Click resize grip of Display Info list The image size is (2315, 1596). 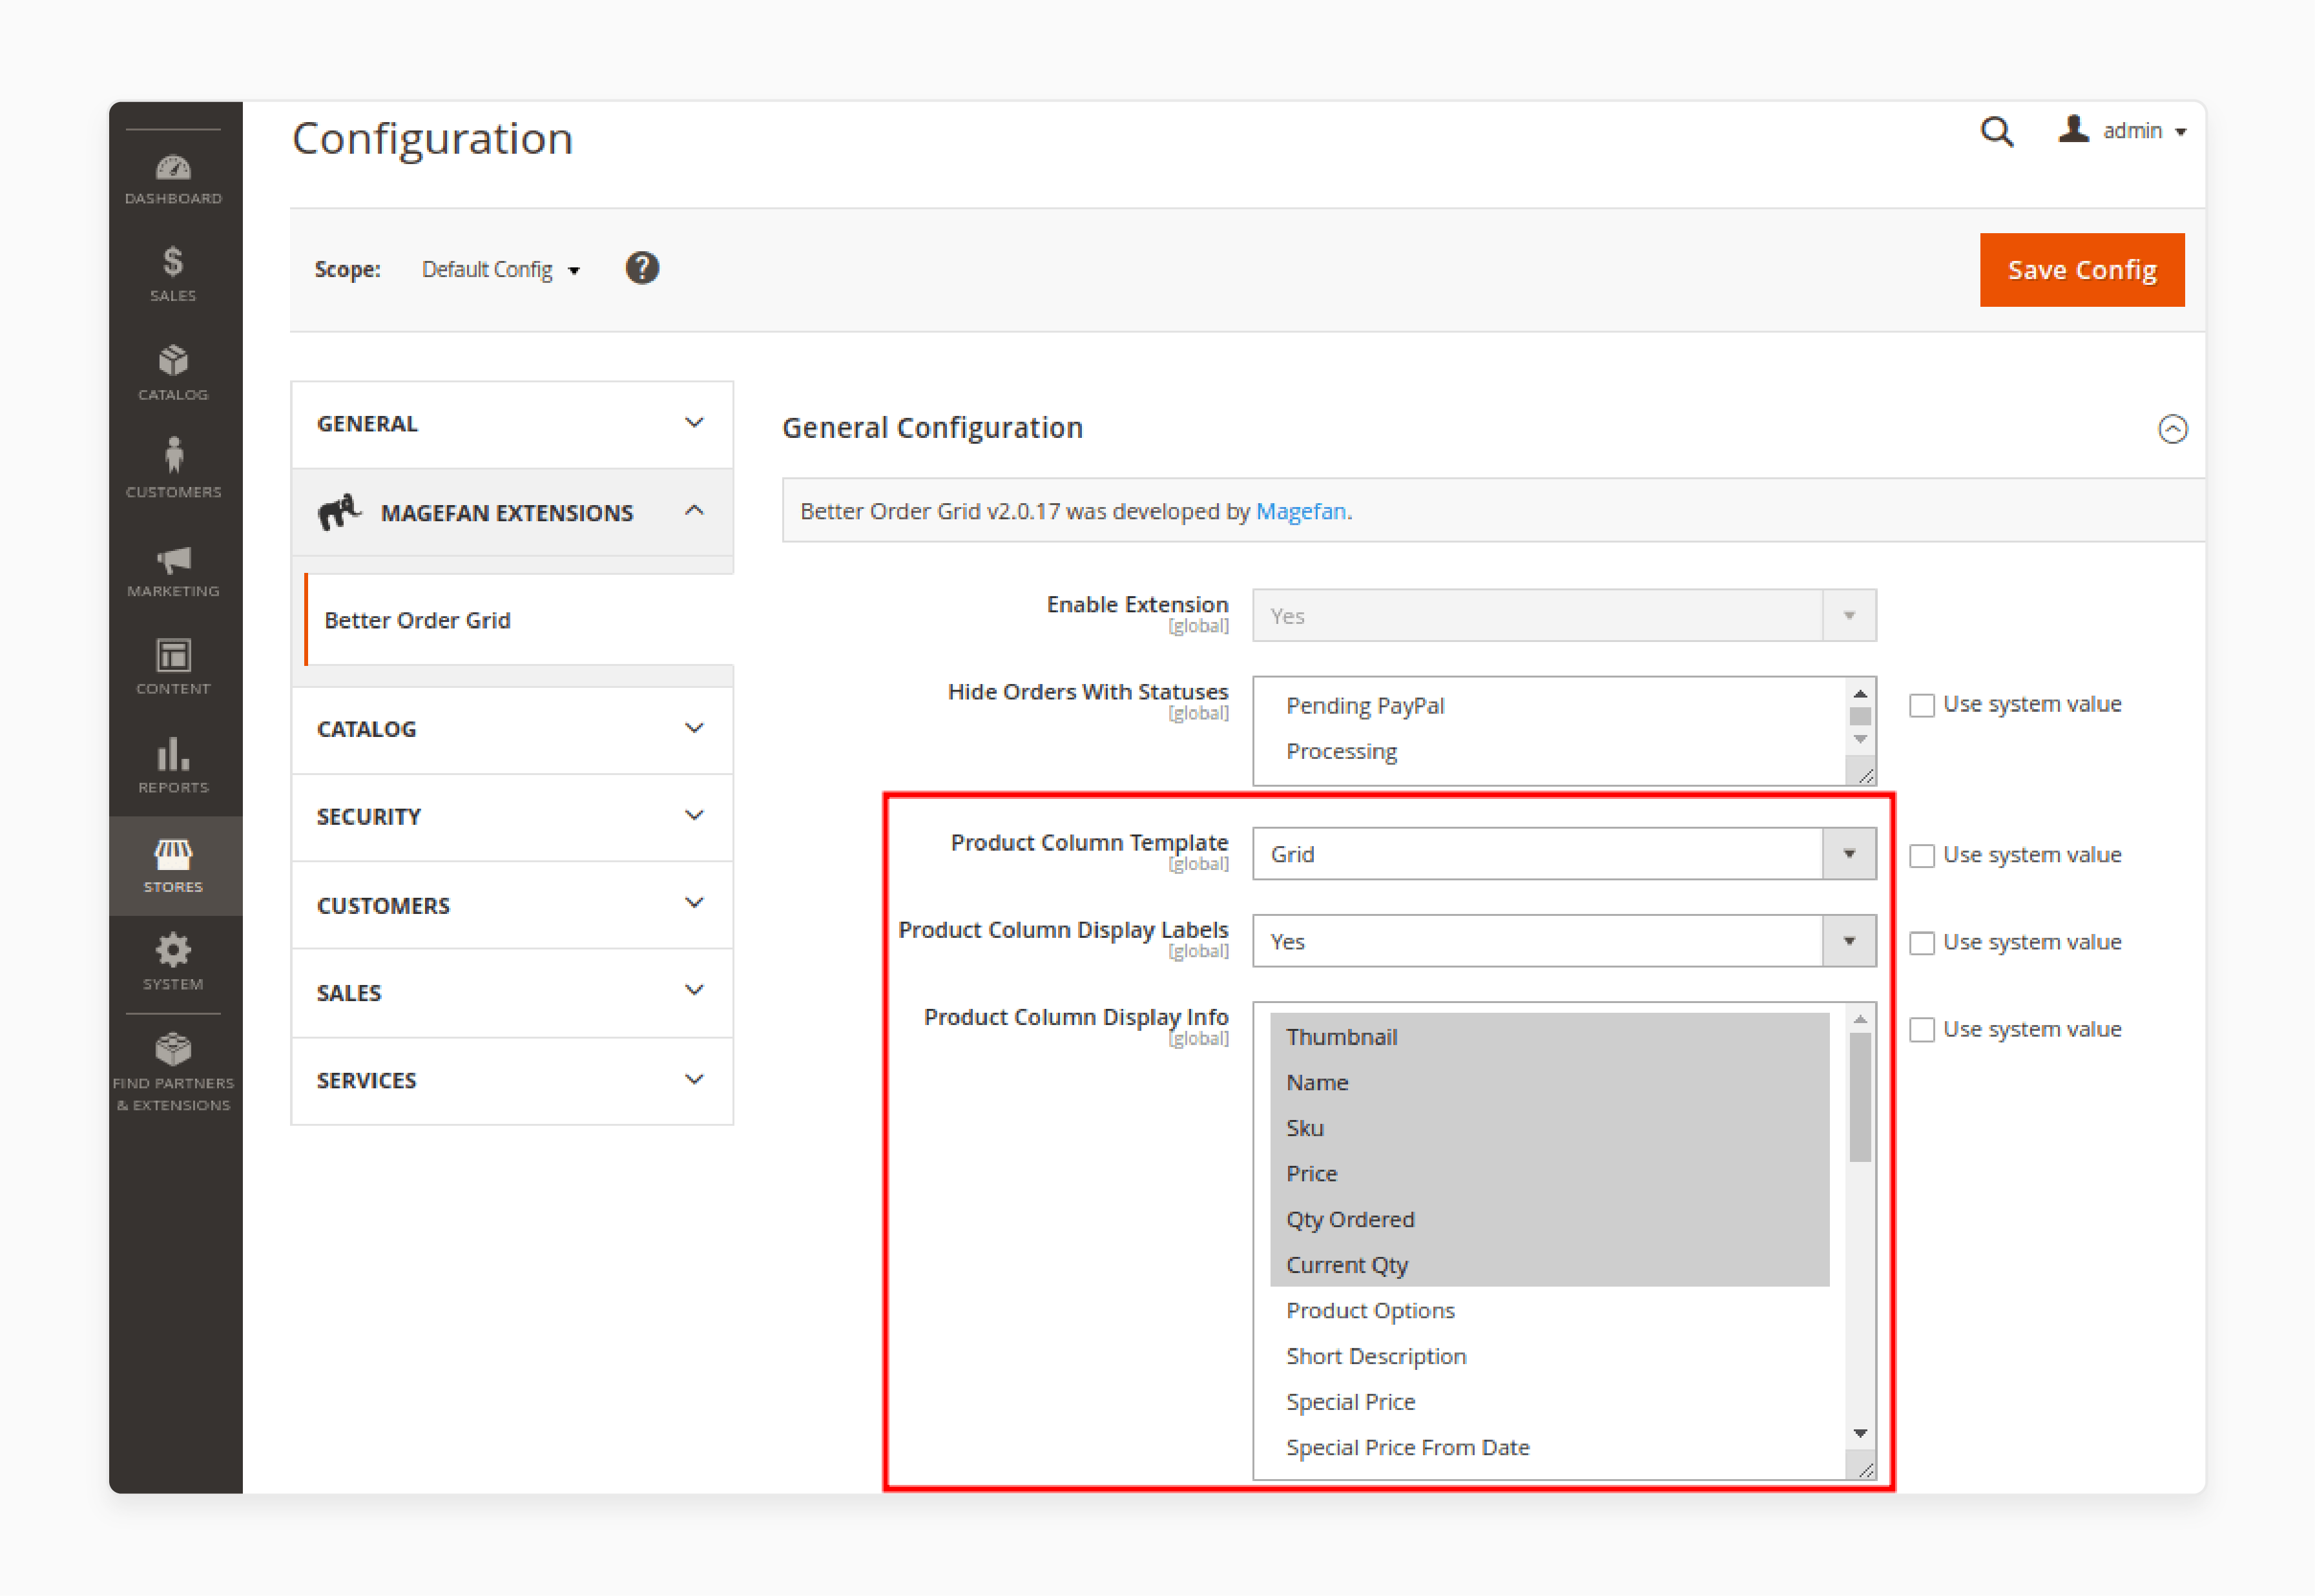(x=1865, y=1469)
